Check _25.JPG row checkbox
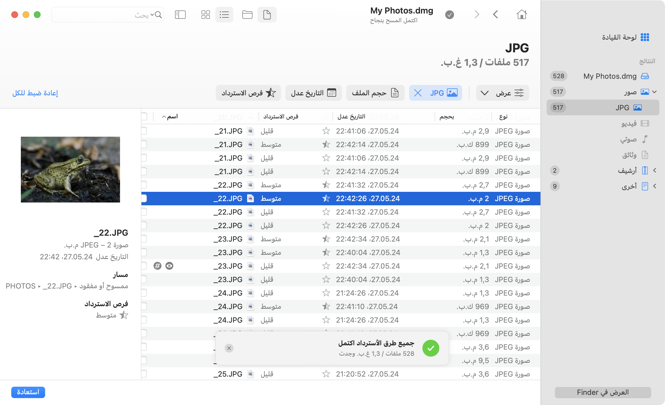Viewport: 665px width, 405px height. pyautogui.click(x=144, y=374)
